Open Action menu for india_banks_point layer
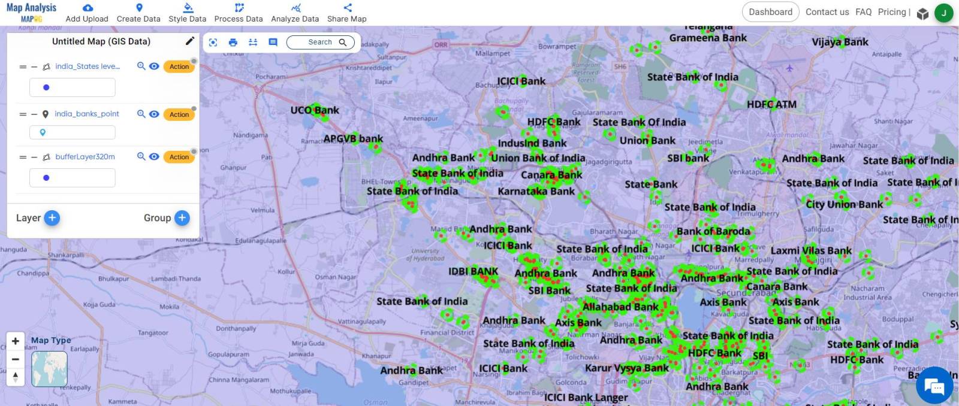The height and width of the screenshot is (406, 959). click(x=179, y=114)
